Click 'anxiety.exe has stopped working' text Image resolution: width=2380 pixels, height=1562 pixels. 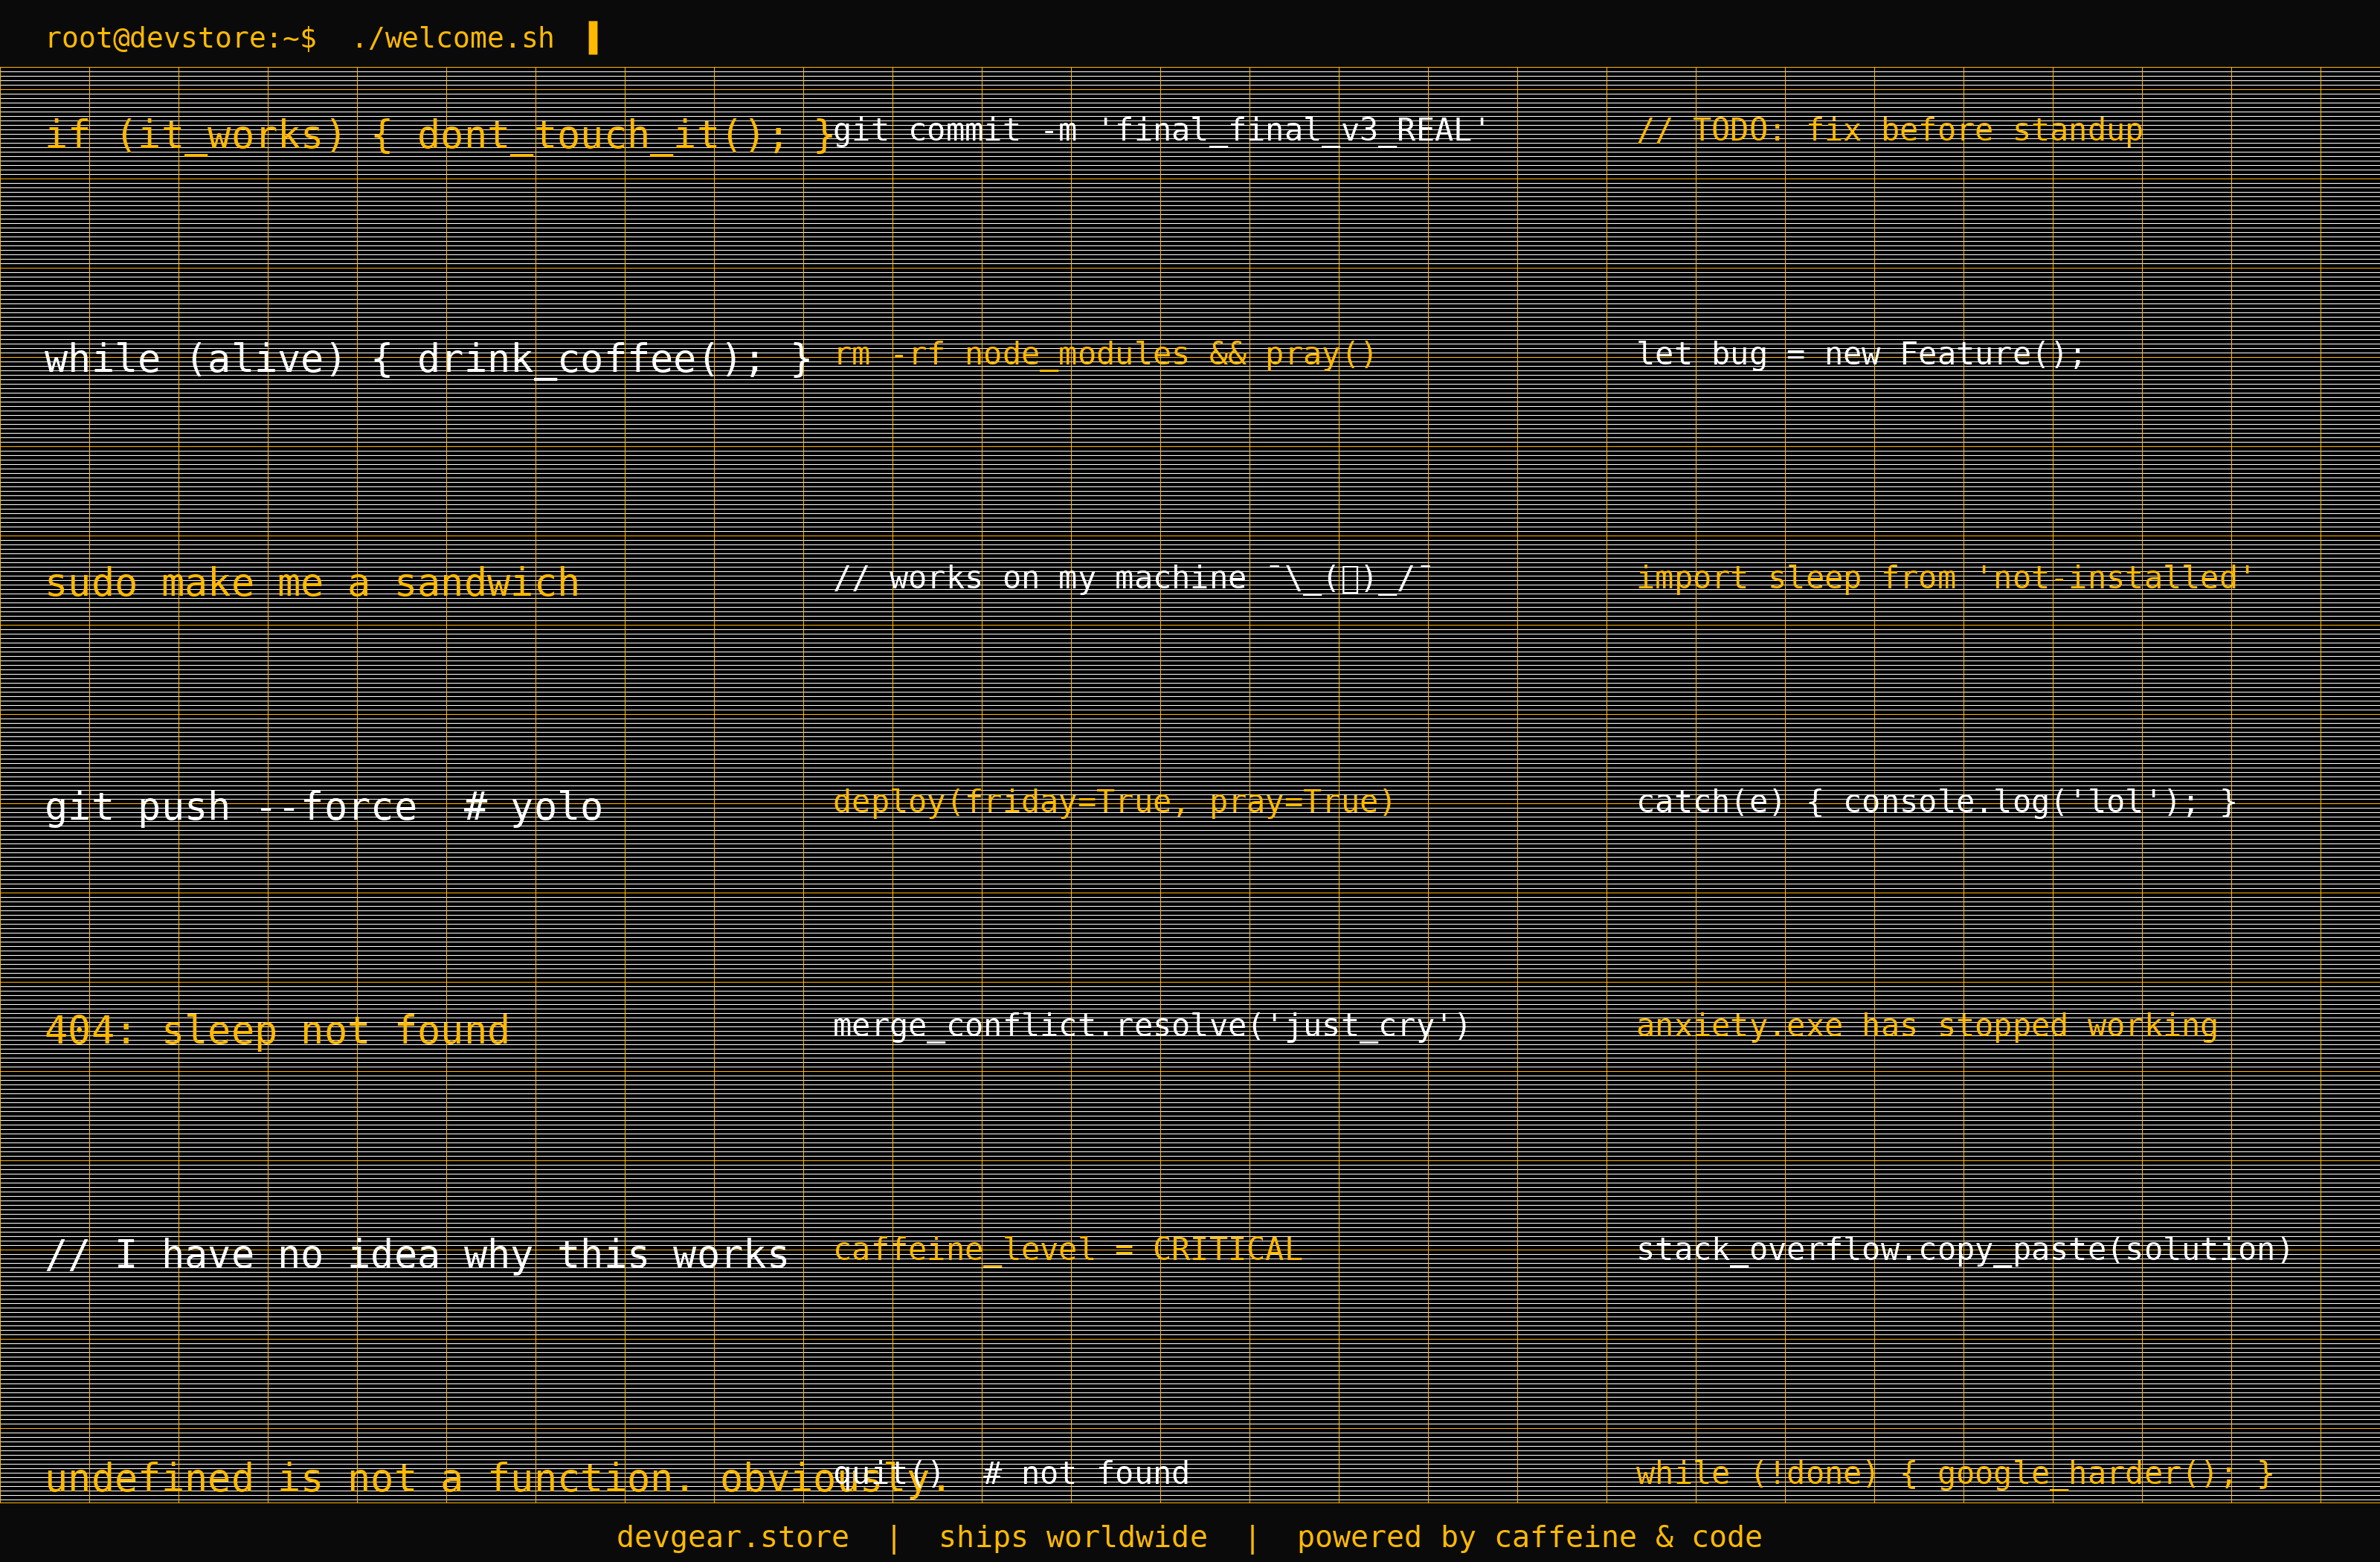coord(1926,1026)
